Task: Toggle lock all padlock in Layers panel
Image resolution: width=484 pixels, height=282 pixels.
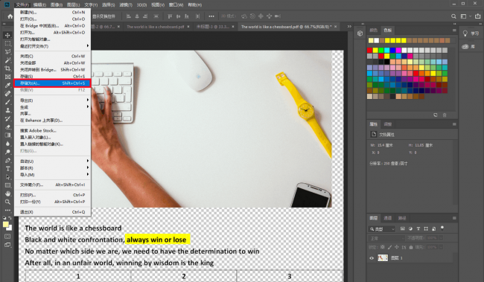Action: coord(411,247)
